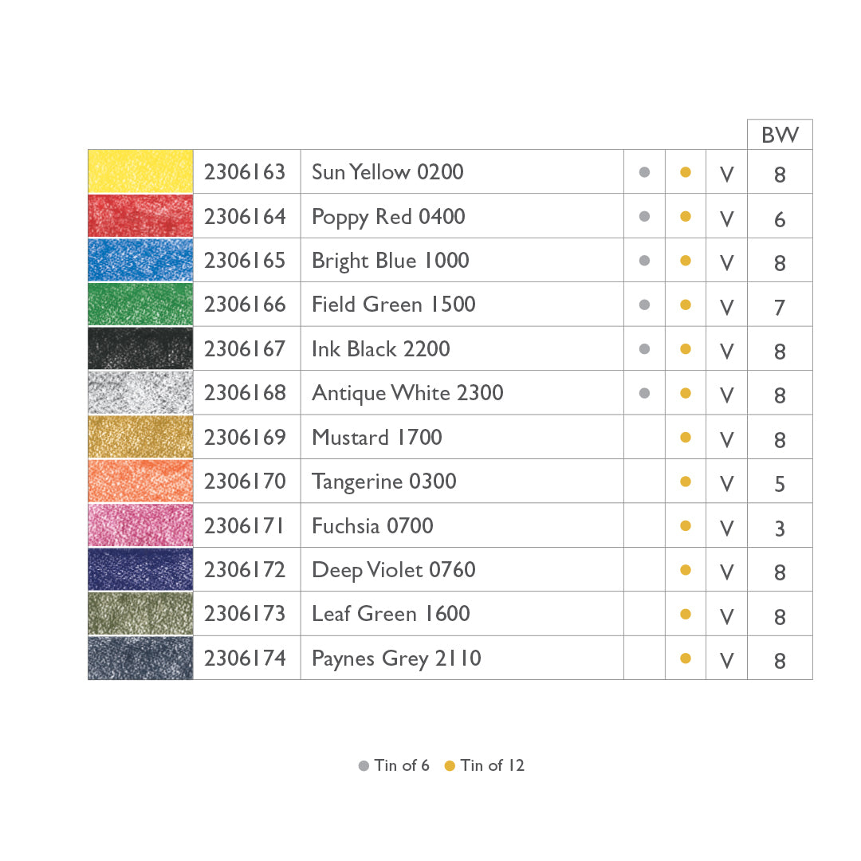Click the Leaf Green 1600 name

point(391,614)
